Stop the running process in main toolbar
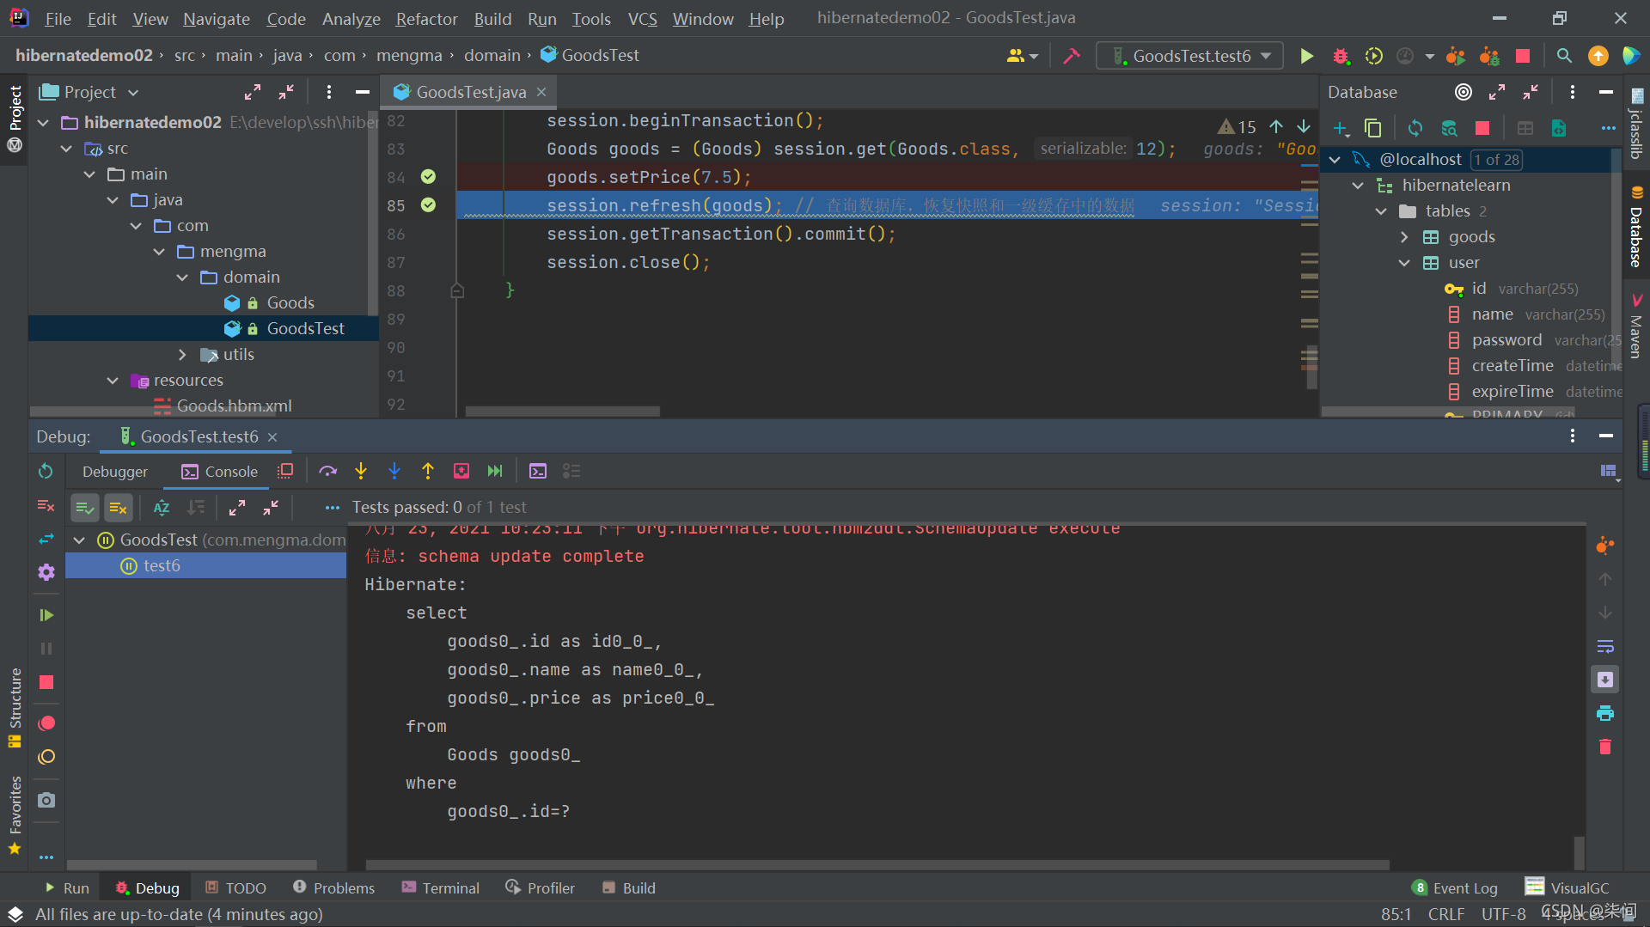1650x927 pixels. coord(1523,56)
